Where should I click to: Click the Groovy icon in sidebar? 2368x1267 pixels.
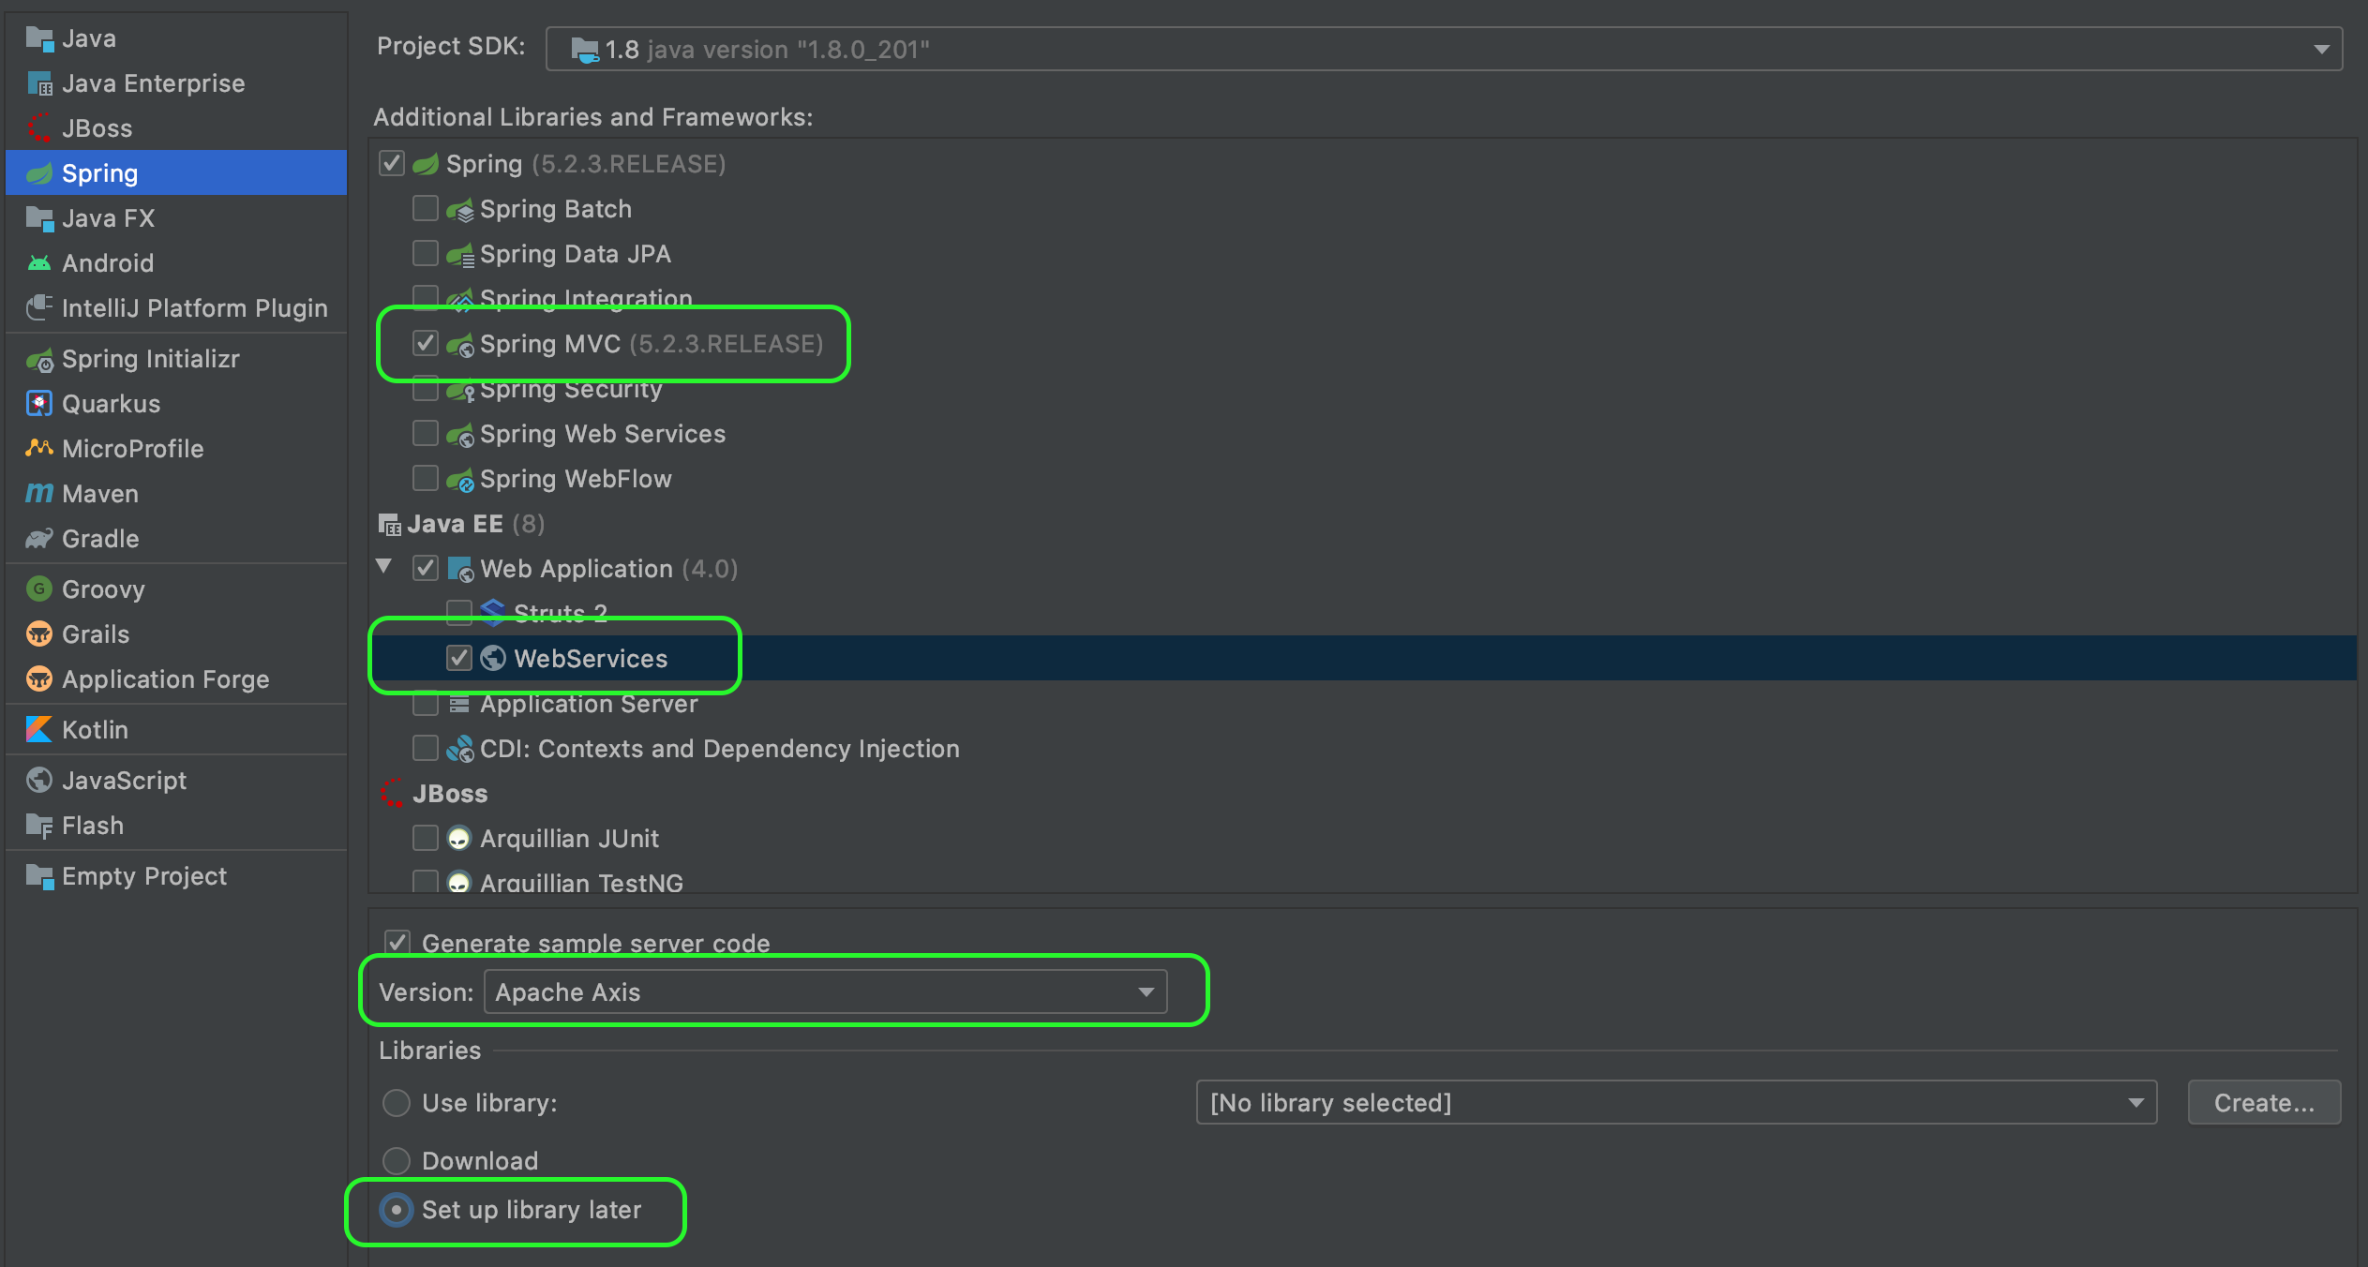click(x=38, y=589)
